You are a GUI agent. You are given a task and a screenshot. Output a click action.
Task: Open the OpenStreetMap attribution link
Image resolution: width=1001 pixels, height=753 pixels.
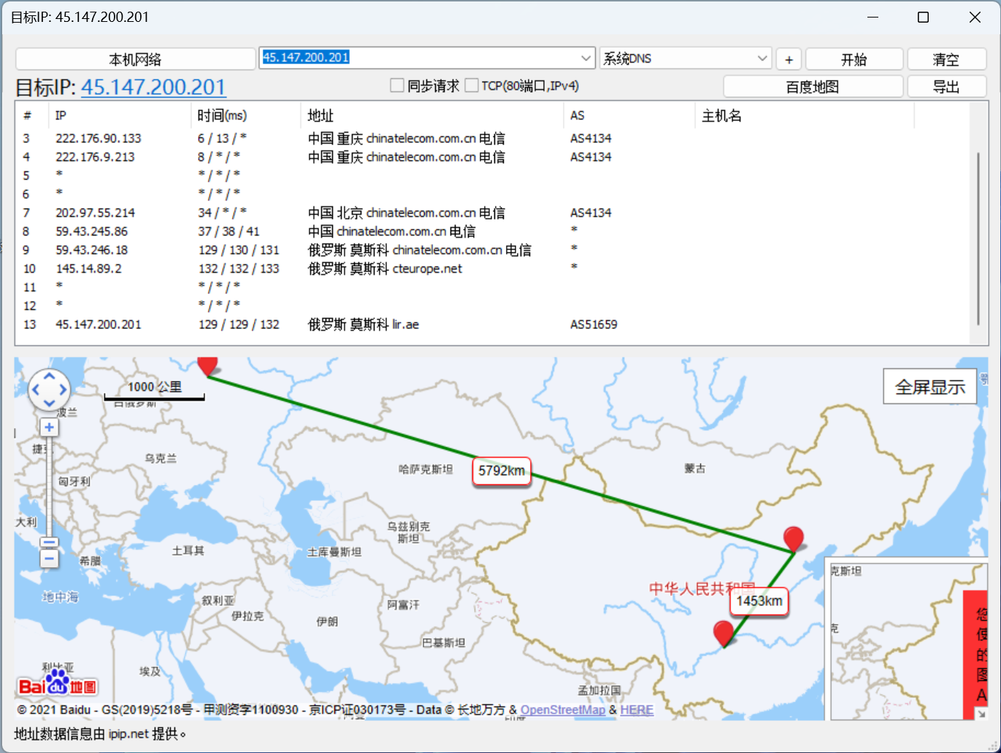[564, 709]
